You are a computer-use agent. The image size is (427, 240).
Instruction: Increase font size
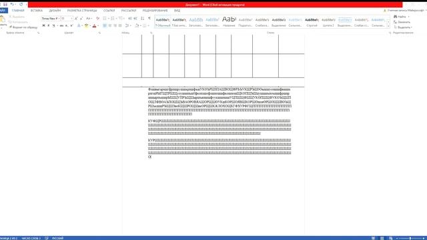76,19
